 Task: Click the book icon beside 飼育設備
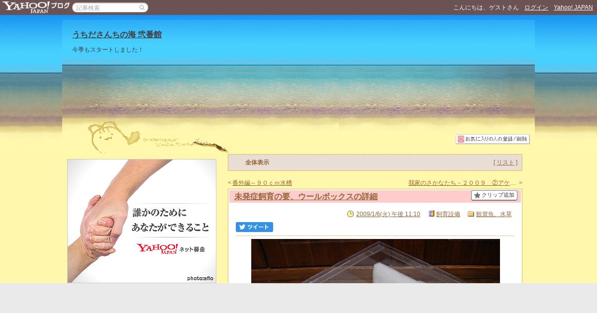point(431,214)
